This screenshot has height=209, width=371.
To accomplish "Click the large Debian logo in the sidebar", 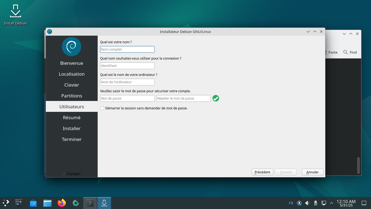I will coord(71,47).
